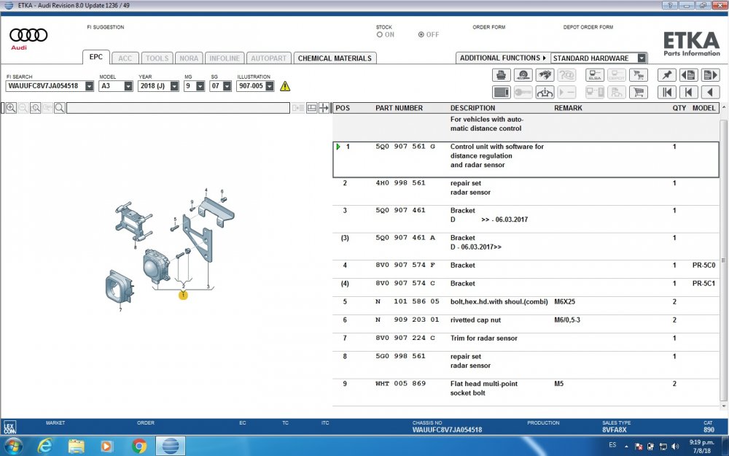Select part 8V0 907 574 C
This screenshot has width=729, height=456.
point(405,283)
